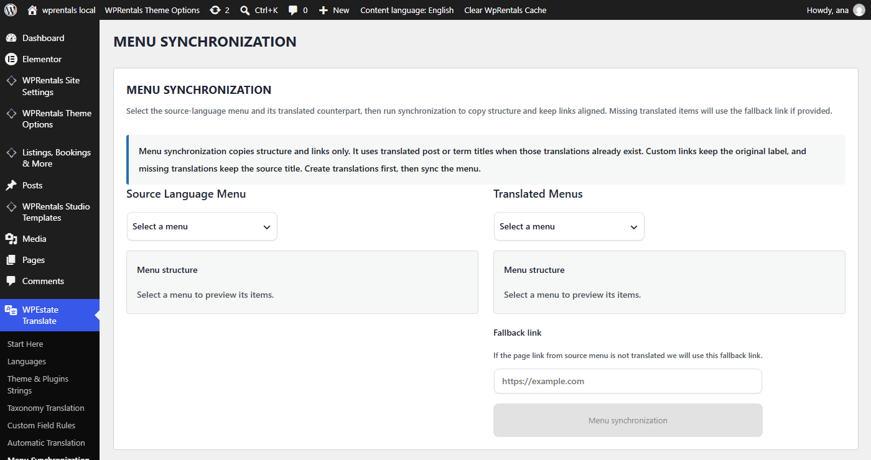
Task: Click the comments bubble icon in admin bar
Action: tap(293, 10)
